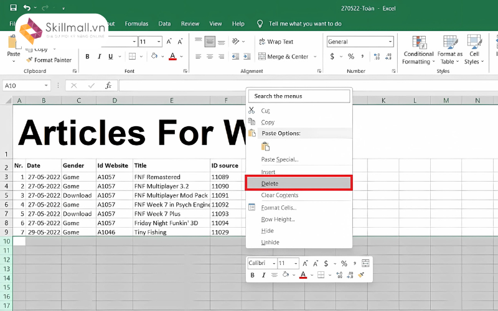Viewport: 498px width, 311px height.
Task: Open the General number format dropdown
Action: [390, 42]
